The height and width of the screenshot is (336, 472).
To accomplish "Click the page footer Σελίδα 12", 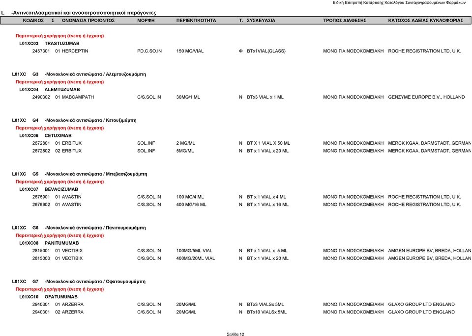I will (x=236, y=334).
